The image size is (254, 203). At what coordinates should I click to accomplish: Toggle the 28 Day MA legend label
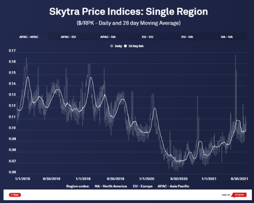click(x=136, y=45)
